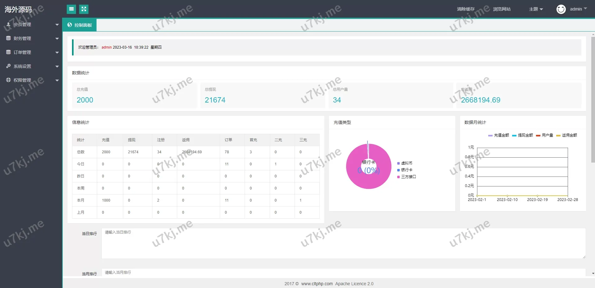Click the 财务管理 database icon
The height and width of the screenshot is (288, 595).
(8, 38)
